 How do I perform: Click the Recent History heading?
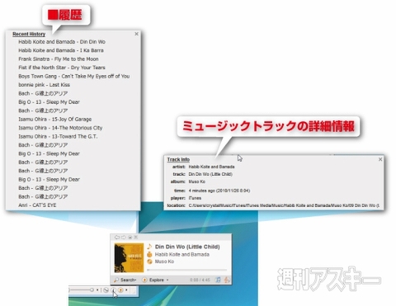[29, 34]
